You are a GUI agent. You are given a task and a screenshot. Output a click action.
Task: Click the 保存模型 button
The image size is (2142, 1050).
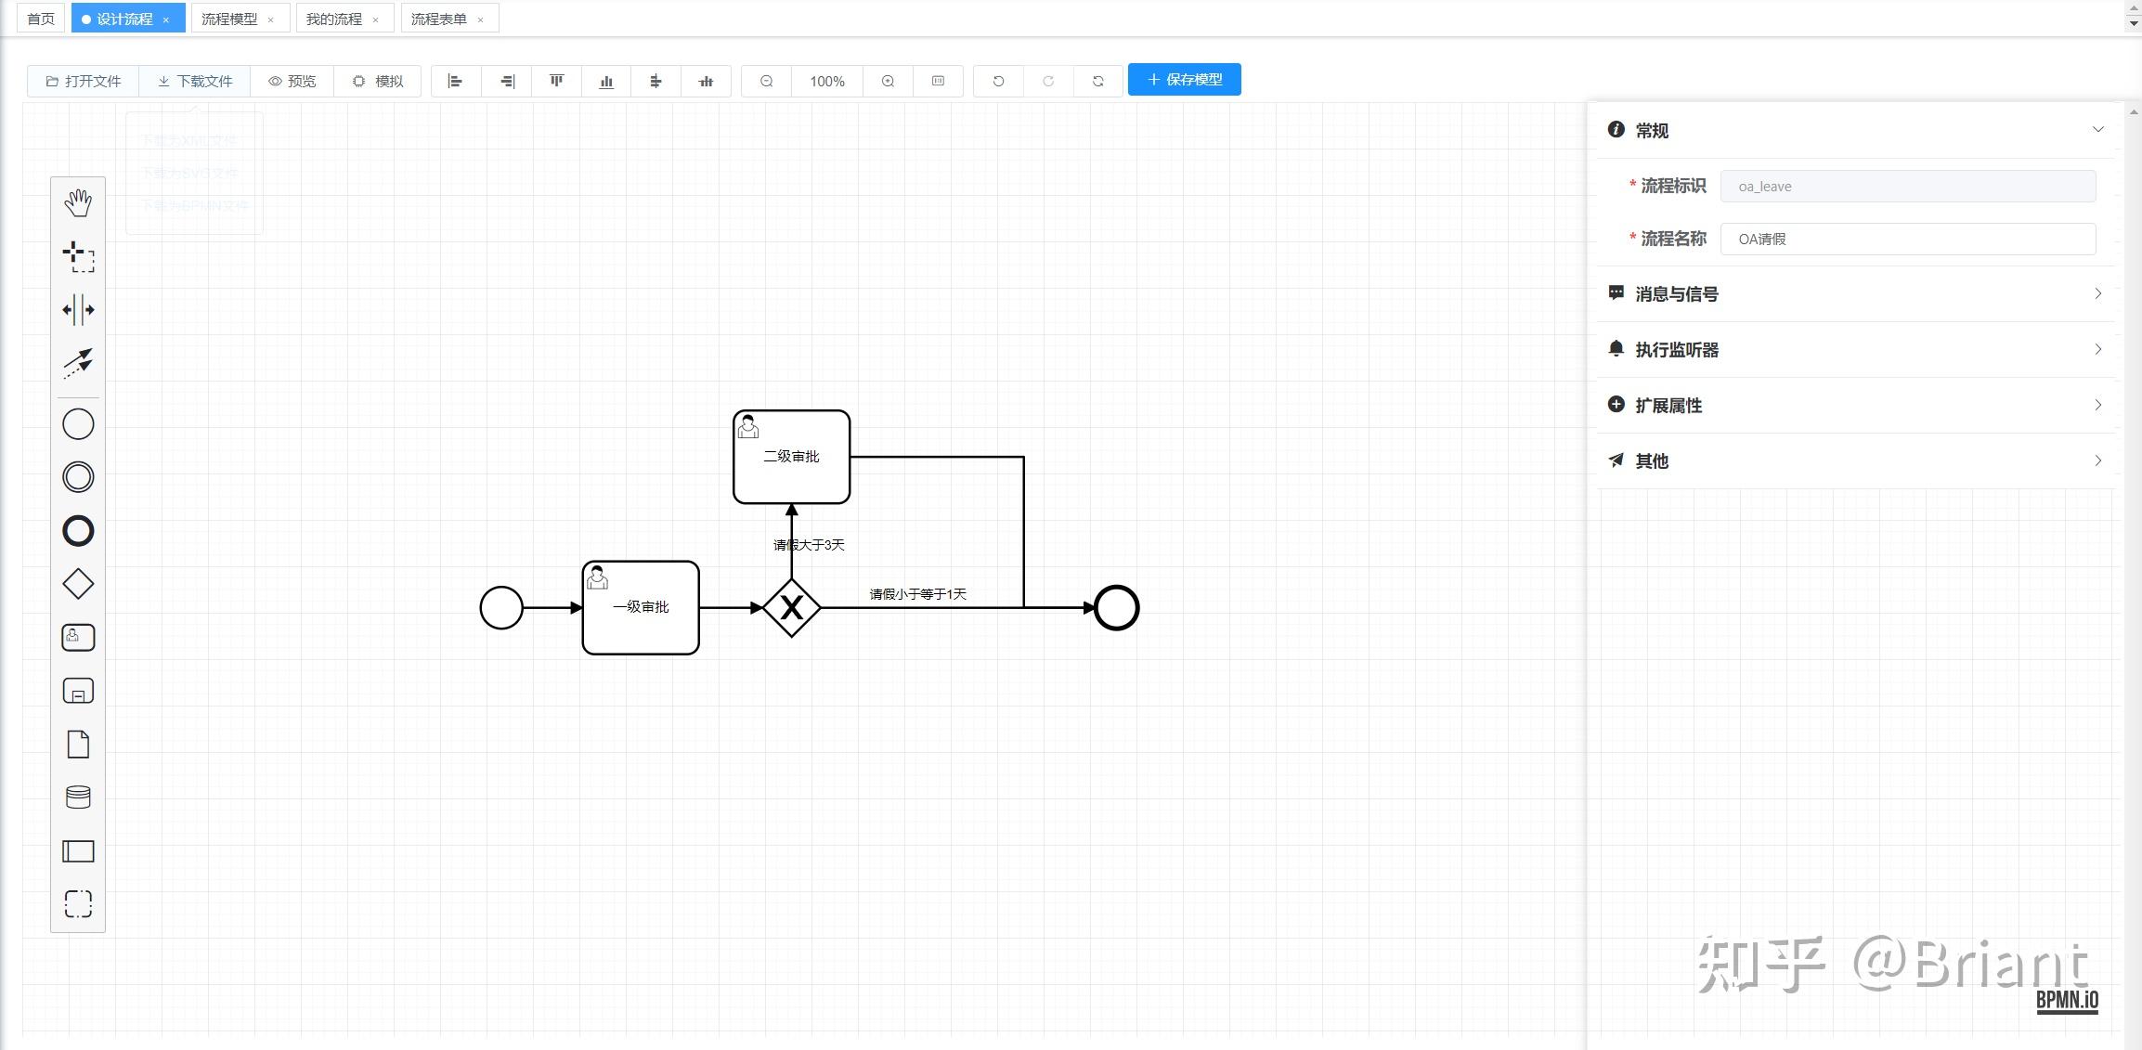[x=1184, y=80]
